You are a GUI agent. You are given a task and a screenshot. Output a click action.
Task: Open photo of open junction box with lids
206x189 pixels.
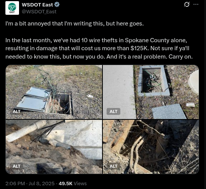[x=54, y=92]
